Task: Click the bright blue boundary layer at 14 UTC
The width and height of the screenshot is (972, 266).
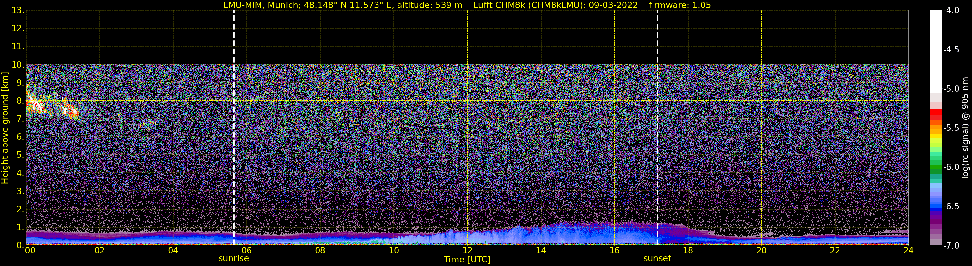Action: click(x=541, y=235)
